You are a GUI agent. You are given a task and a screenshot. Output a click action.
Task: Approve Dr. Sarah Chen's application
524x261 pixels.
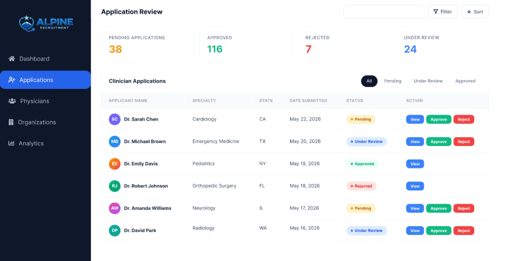(439, 119)
